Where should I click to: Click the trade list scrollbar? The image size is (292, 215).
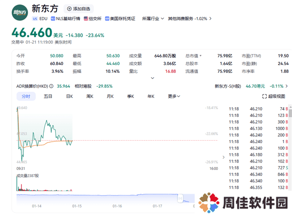[291, 113]
